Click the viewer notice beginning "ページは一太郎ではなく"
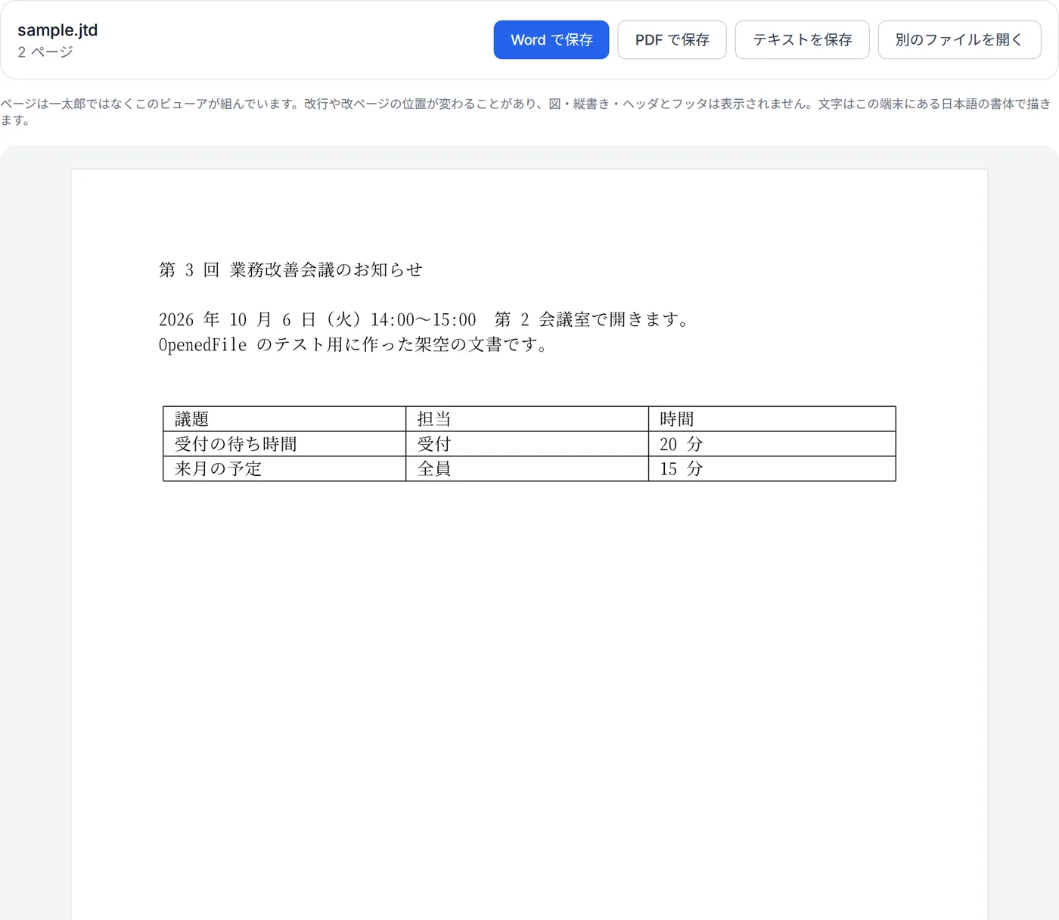 (x=525, y=111)
